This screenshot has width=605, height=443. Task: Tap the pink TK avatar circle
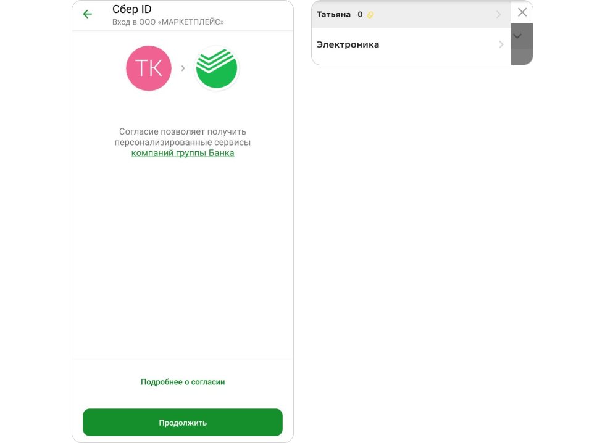coord(149,68)
